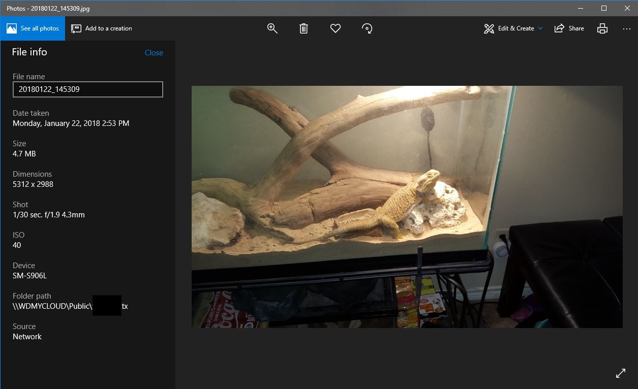The width and height of the screenshot is (638, 389).
Task: Click the Folder path text \\WDMYCLOUD\Public
Action: click(53, 306)
